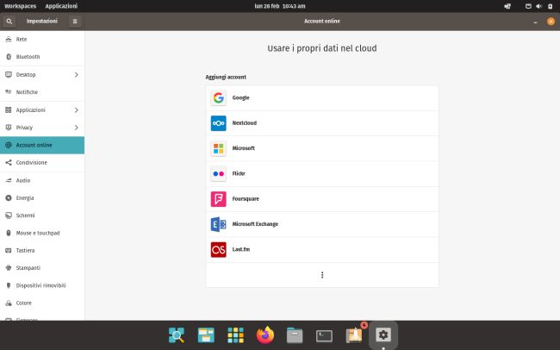This screenshot has height=350, width=560.
Task: Click the Rete network icon
Action: tap(9, 40)
